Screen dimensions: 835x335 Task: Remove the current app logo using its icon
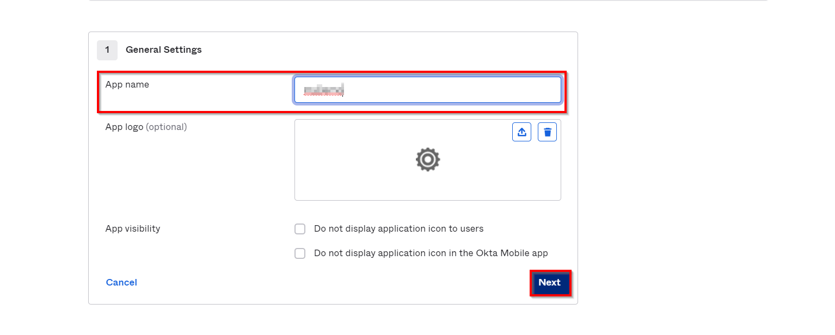click(547, 132)
